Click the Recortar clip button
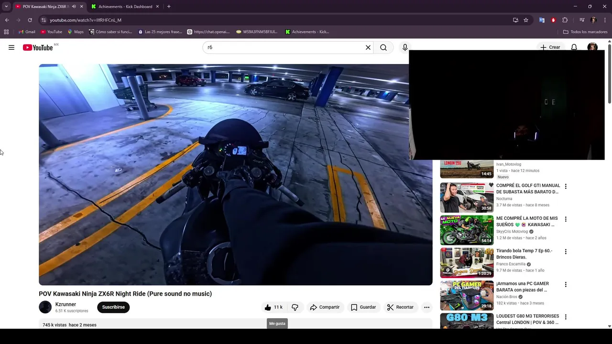 pos(401,307)
